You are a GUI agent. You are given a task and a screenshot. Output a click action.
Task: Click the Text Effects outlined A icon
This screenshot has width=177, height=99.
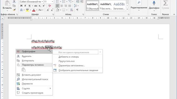[21, 10]
